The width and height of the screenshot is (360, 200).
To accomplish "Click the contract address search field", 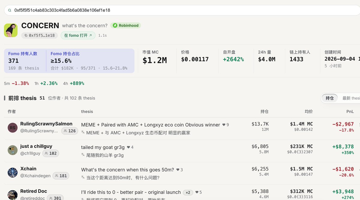I will coord(182,10).
